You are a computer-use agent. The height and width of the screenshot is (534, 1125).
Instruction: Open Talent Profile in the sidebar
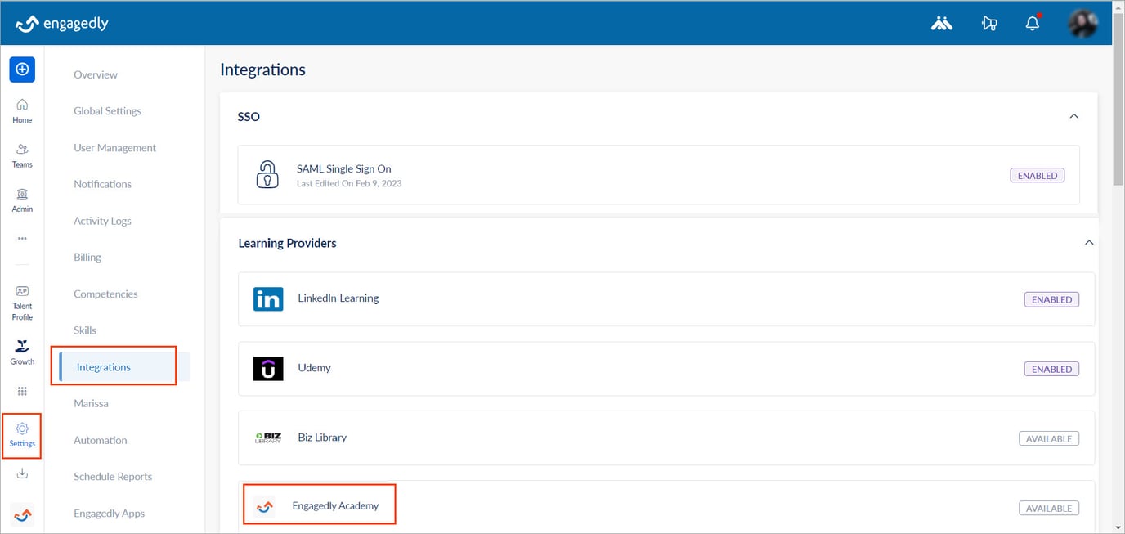[22, 303]
